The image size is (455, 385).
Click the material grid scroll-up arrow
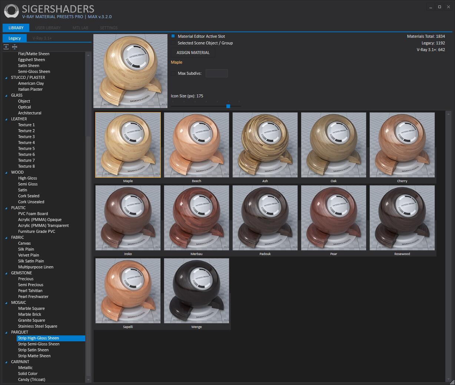click(x=449, y=114)
